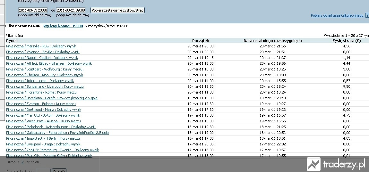Image resolution: width=369 pixels, height=172 pixels.
Task: Select settlement time 20-mar-11 21:37
Action: click(x=272, y=58)
